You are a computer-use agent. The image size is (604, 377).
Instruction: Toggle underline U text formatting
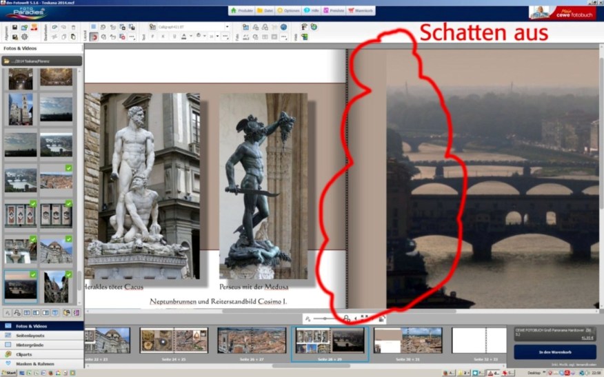174,37
